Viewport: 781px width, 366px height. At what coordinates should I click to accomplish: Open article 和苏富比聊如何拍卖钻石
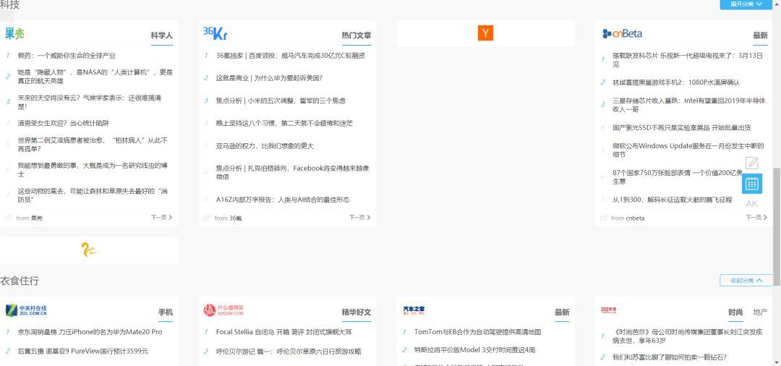coord(670,357)
